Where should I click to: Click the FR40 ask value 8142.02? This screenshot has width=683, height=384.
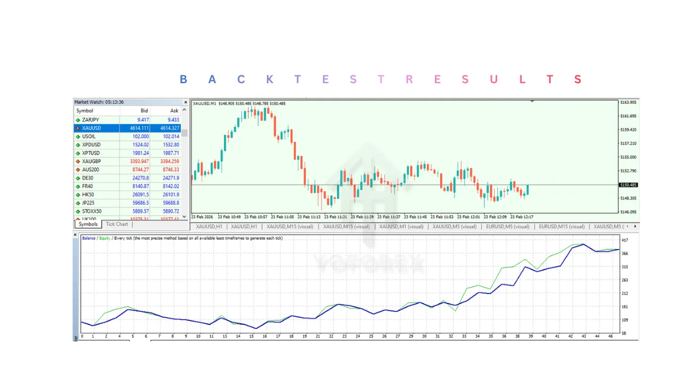(171, 187)
